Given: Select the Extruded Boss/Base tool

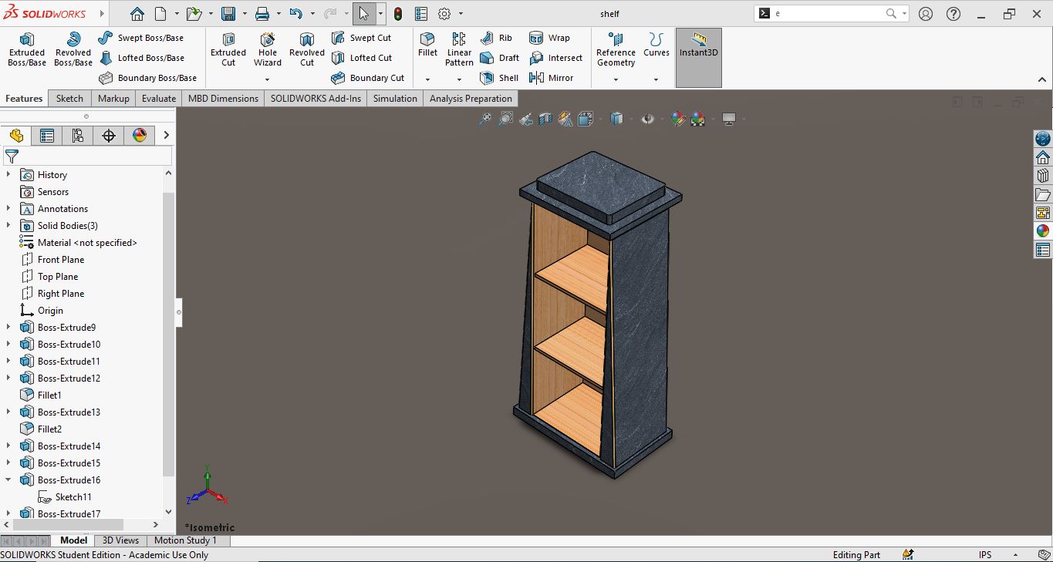Looking at the screenshot, I should tap(26, 49).
